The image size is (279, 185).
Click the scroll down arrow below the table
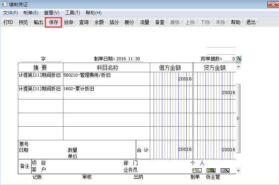point(239,170)
